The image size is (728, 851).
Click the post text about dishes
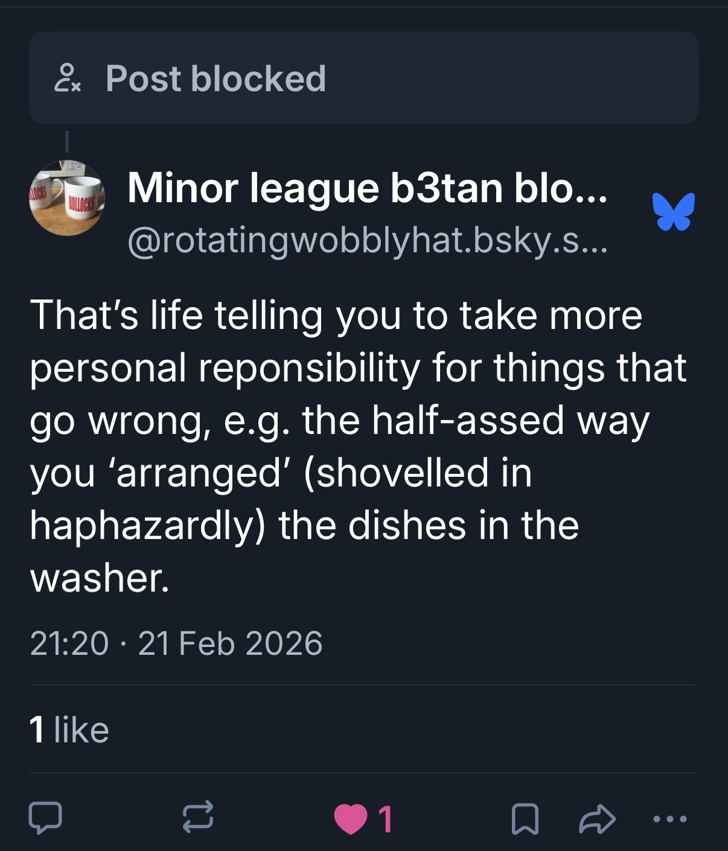tap(357, 447)
